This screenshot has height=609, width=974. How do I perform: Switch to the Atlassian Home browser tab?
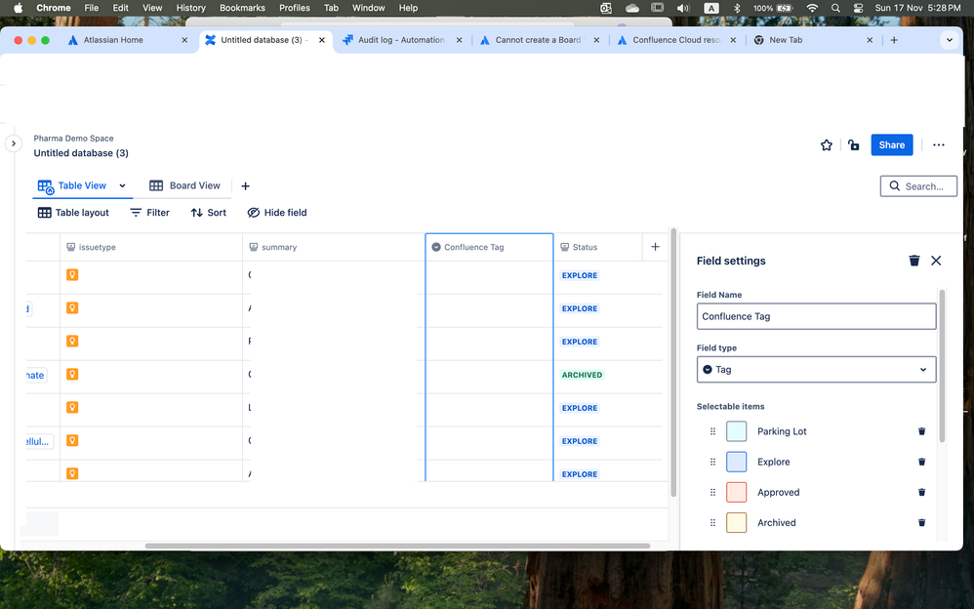point(127,40)
